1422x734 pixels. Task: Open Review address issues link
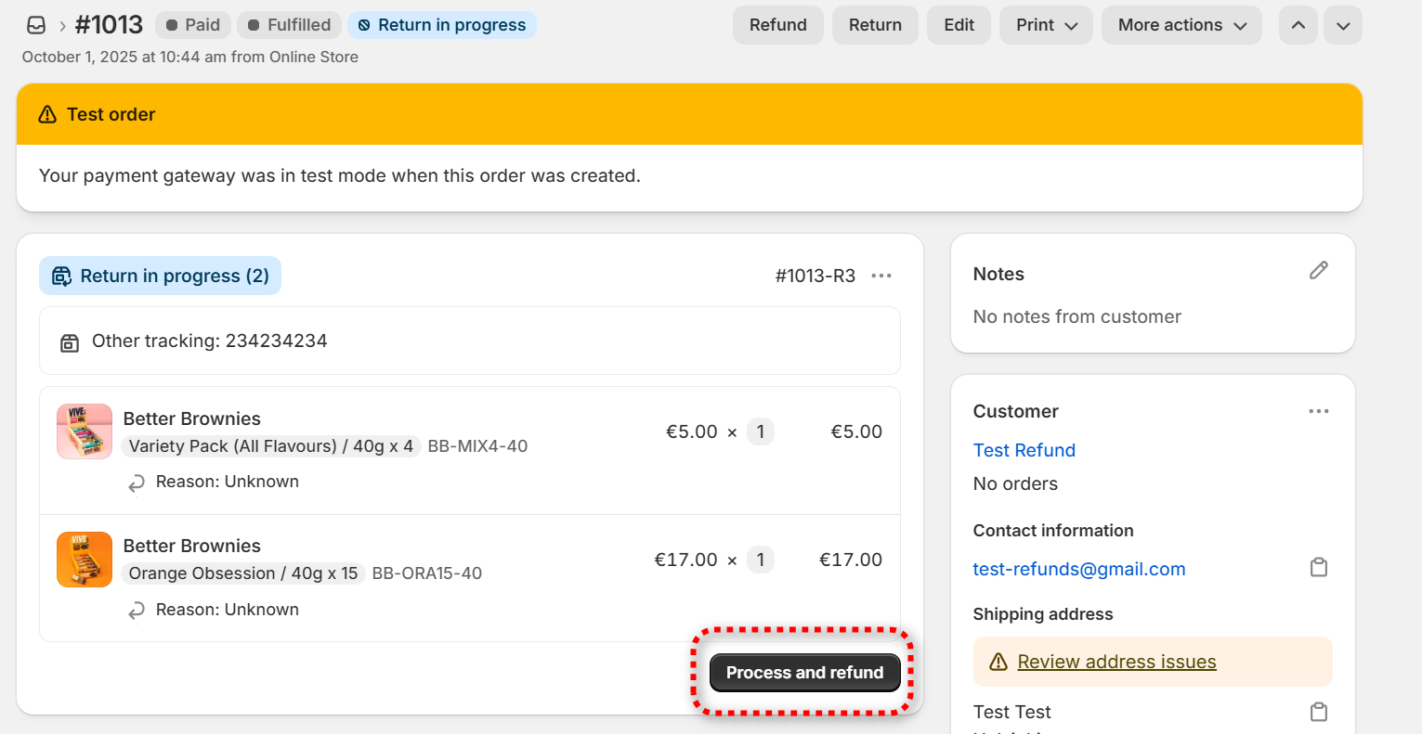(1116, 662)
